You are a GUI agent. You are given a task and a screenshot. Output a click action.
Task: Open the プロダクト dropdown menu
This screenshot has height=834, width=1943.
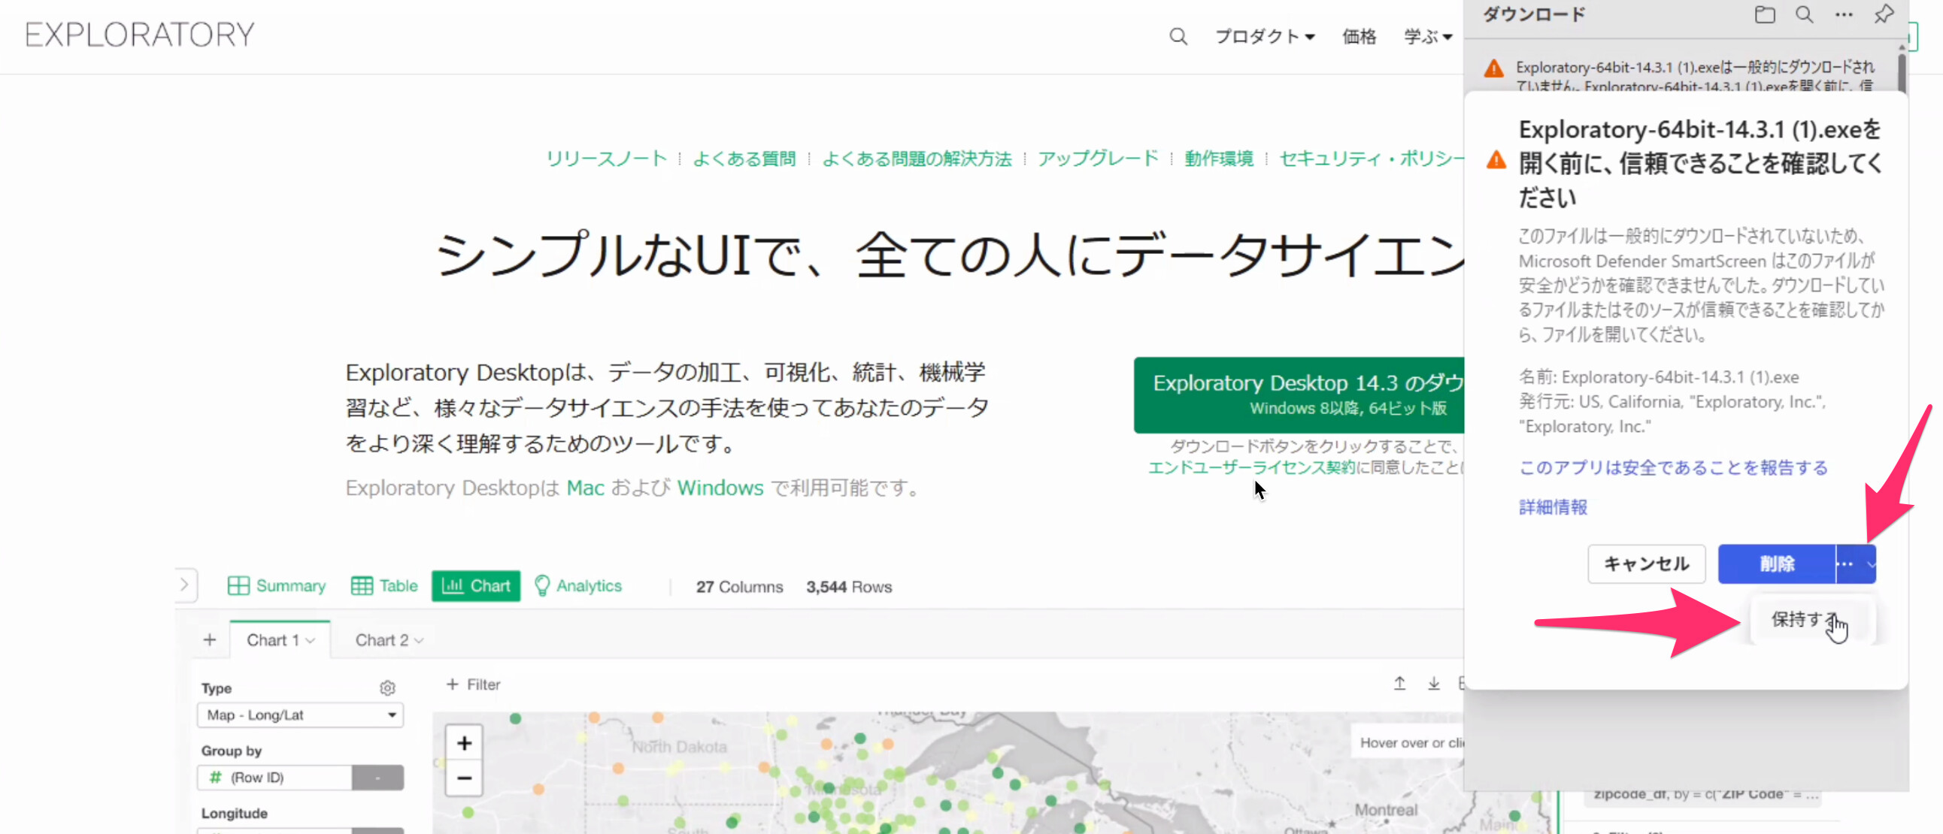point(1264,36)
